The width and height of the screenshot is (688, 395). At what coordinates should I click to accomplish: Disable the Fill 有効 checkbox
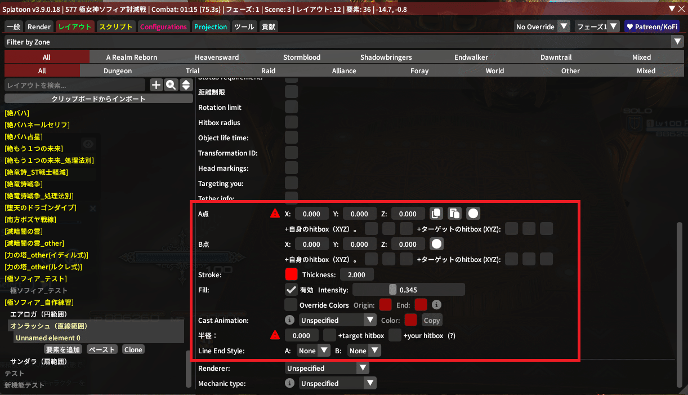point(291,290)
